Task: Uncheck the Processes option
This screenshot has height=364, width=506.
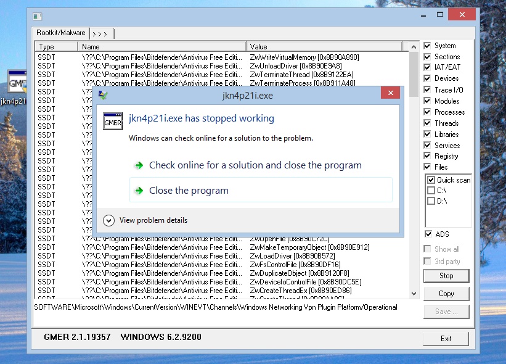Action: pyautogui.click(x=427, y=112)
